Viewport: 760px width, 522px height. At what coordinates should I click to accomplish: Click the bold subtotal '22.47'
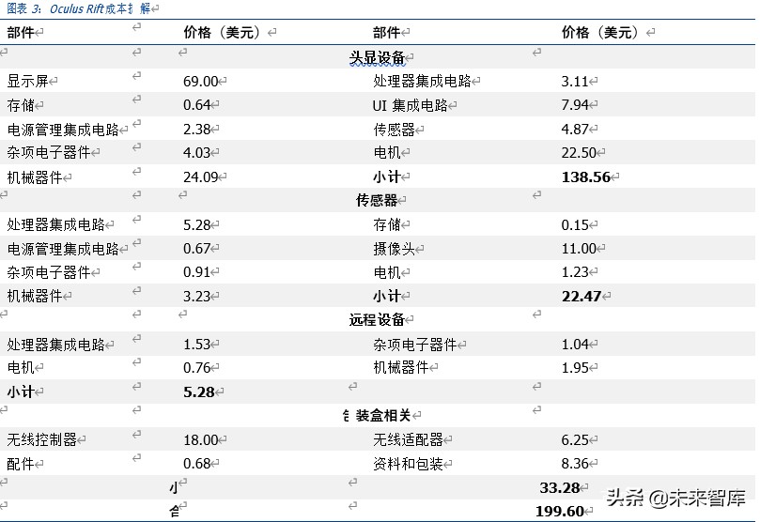pyautogui.click(x=582, y=296)
